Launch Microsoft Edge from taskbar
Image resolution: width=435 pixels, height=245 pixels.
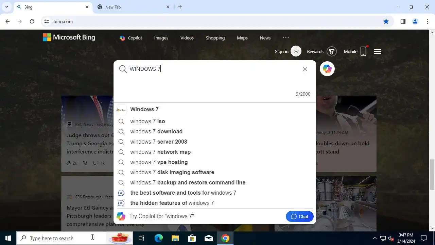(159, 238)
